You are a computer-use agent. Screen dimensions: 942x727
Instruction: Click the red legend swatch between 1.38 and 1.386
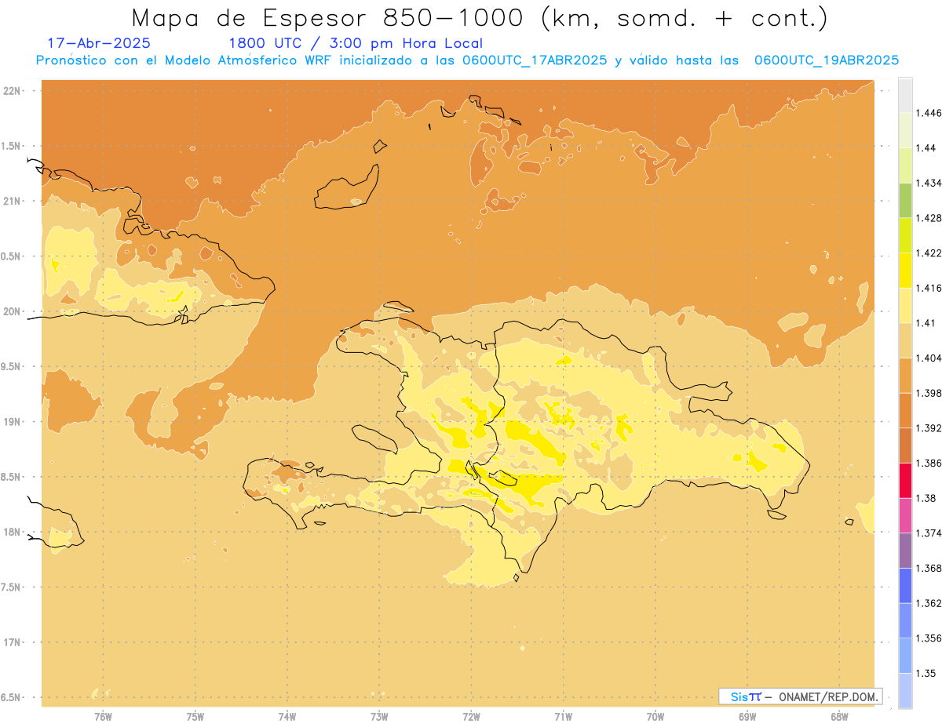coord(905,480)
